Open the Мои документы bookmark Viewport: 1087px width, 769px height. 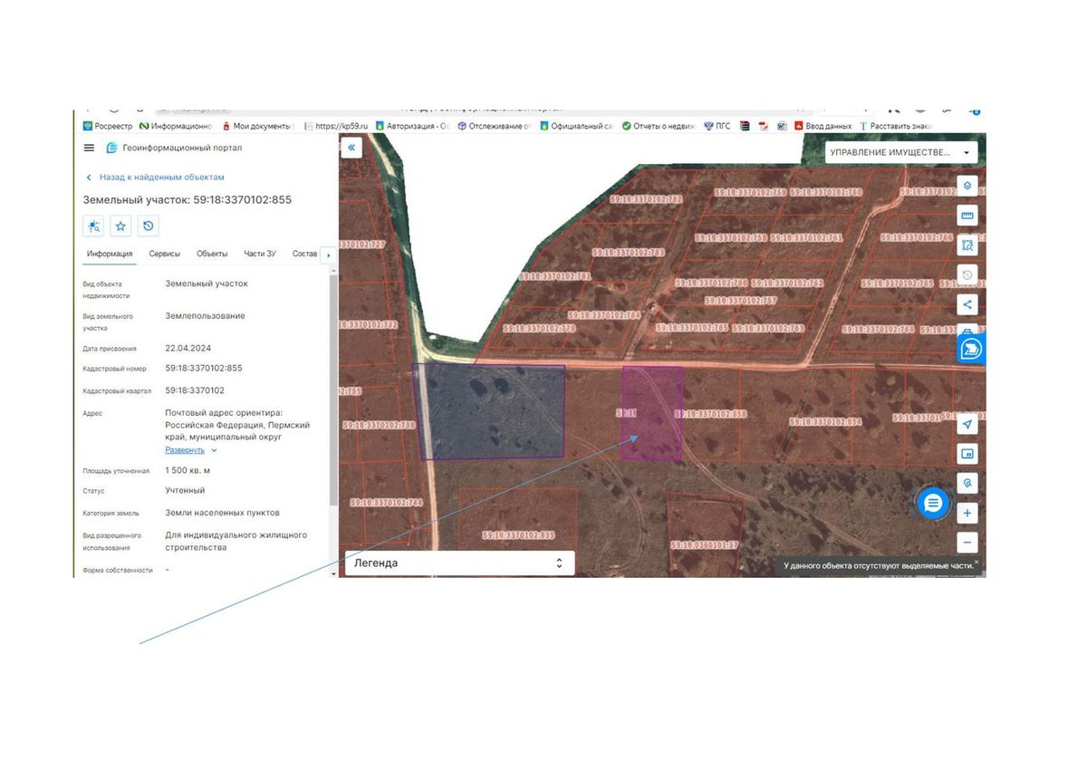tap(256, 126)
